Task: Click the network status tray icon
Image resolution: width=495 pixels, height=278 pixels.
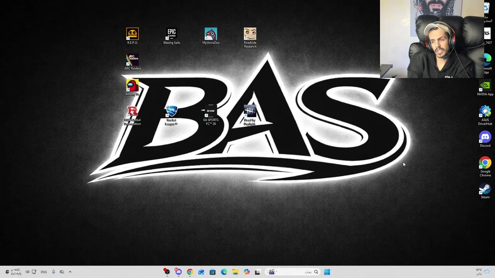Action: [34, 272]
